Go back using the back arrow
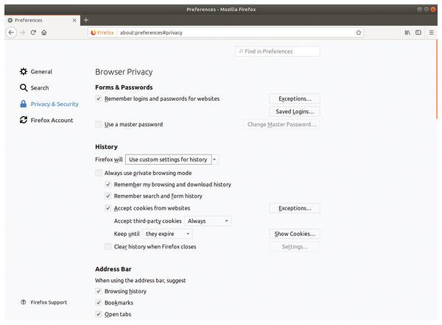The image size is (442, 325). click(11, 32)
